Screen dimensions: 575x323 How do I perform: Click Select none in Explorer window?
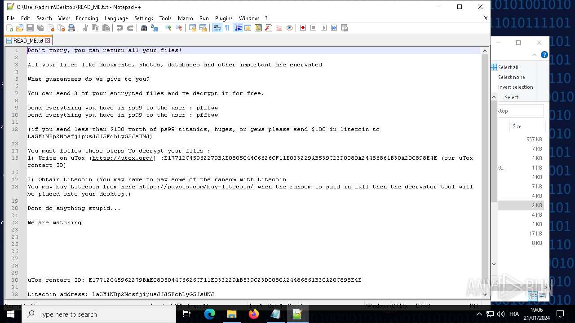tap(511, 77)
